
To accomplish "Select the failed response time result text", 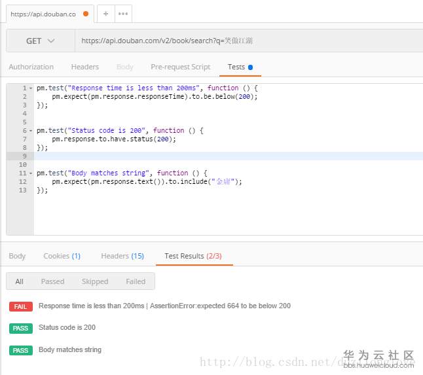I will 164,306.
